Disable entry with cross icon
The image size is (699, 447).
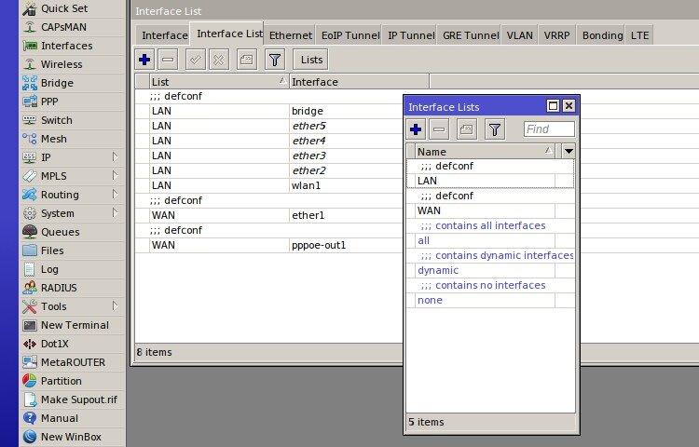pos(219,60)
